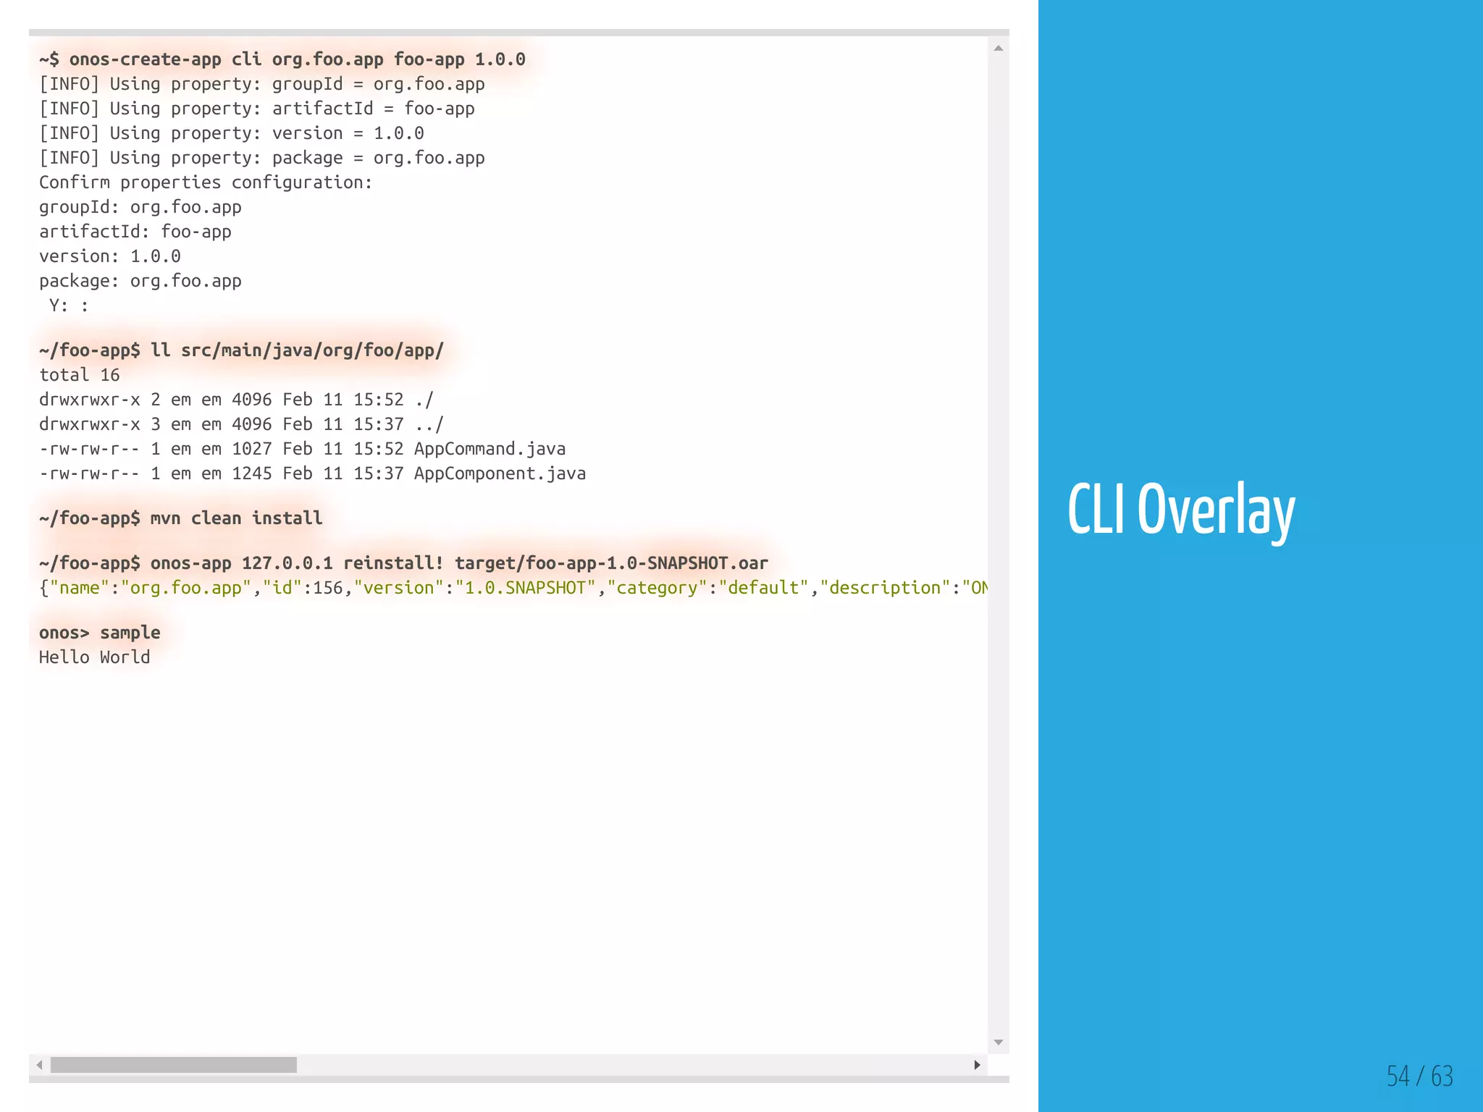Click the 'artifactId = foo-app' INFO line

click(257, 109)
